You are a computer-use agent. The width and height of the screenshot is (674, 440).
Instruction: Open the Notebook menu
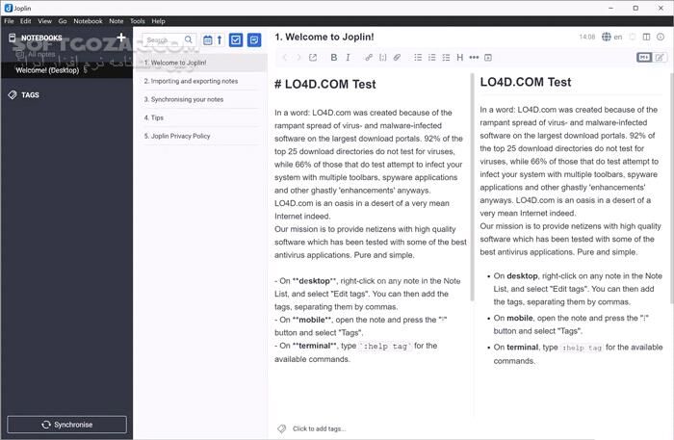[88, 20]
